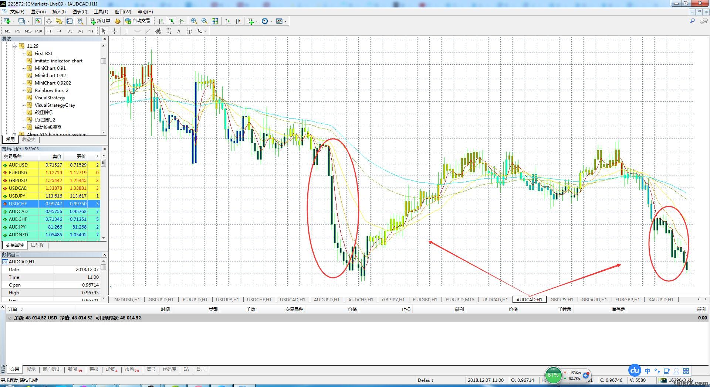Set timeframe to M30
Viewport: 710px width, 387px height.
[38, 31]
